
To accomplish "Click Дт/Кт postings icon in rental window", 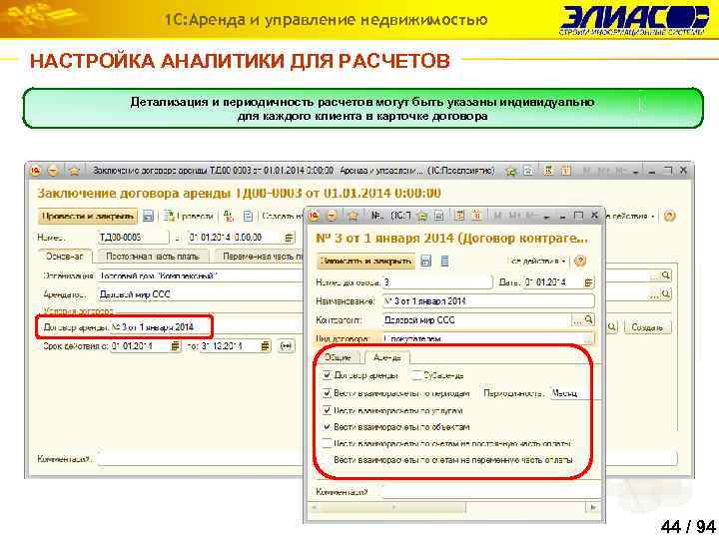I will coord(229,216).
